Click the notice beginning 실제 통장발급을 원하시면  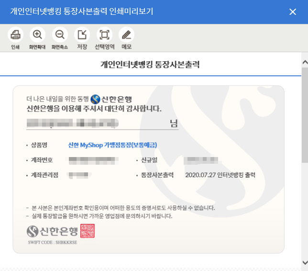(x=102, y=216)
